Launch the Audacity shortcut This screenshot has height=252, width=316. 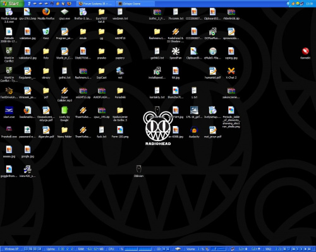194,132
